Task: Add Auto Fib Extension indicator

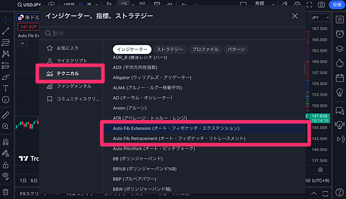Action: pos(204,128)
